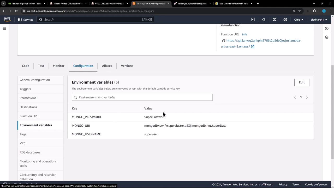Copy the Function URL with copy icon
The height and width of the screenshot is (188, 334).
click(x=223, y=41)
